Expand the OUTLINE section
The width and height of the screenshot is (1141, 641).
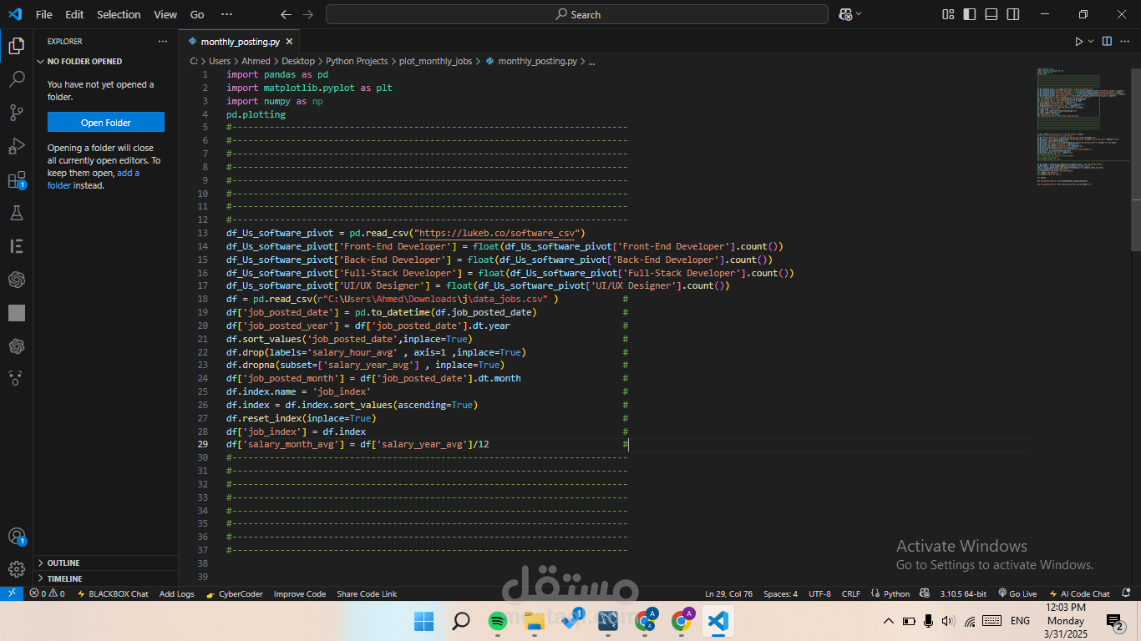tap(63, 563)
